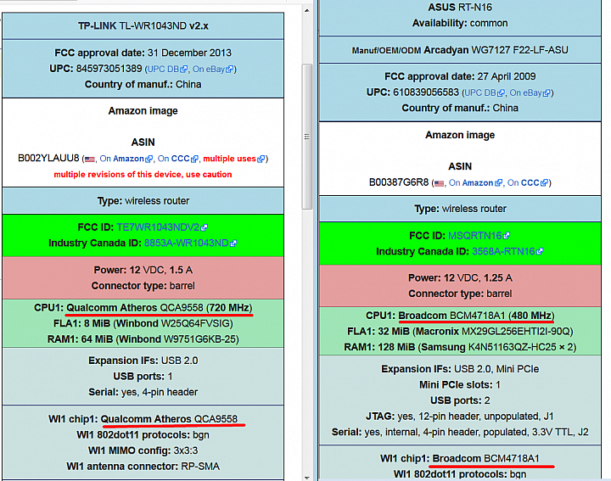Click USB ports: 2 text
Viewport: 611px width, 481px height.
coord(460,400)
